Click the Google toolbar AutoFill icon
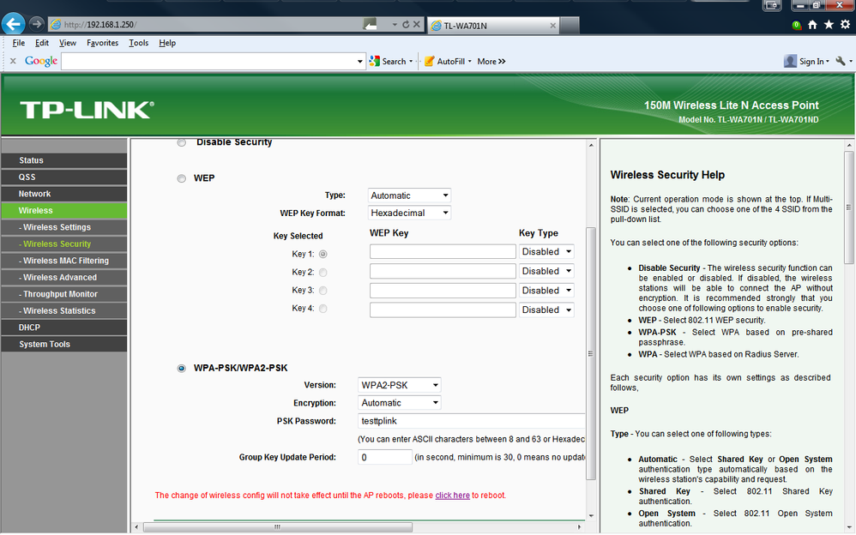This screenshot has width=856, height=535. point(430,61)
